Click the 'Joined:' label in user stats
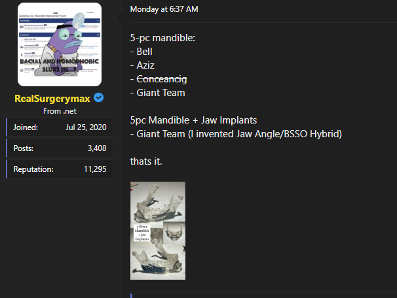 point(25,127)
